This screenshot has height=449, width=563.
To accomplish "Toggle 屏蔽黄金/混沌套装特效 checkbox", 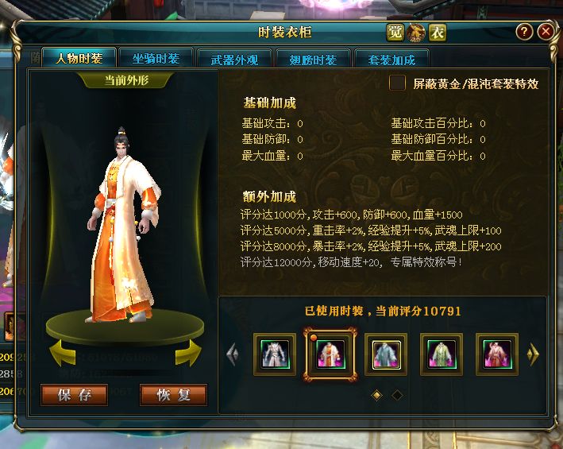I will (398, 83).
